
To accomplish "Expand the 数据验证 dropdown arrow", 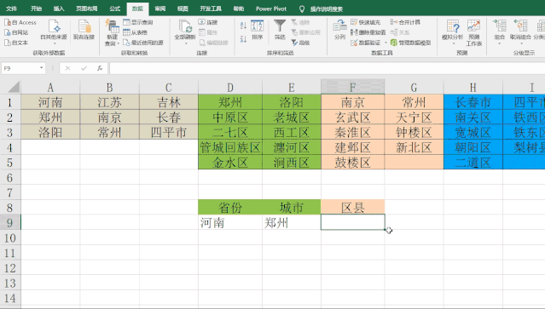I will [386, 43].
